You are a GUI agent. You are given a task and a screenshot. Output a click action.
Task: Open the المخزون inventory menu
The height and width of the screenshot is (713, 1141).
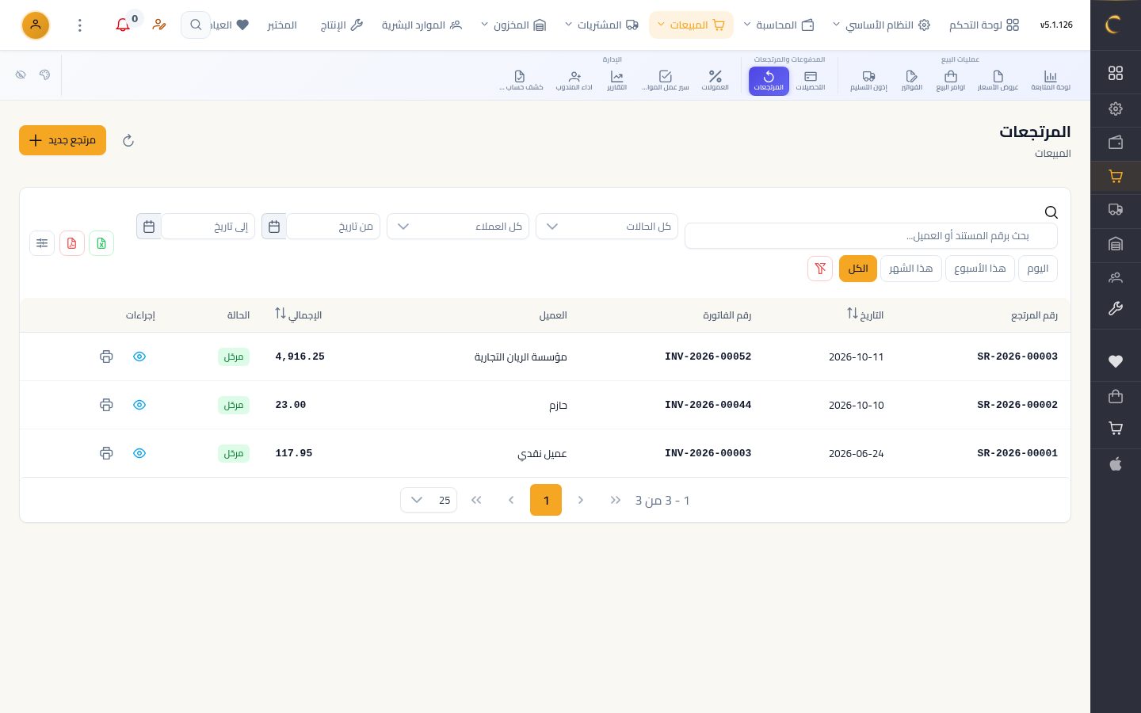tap(513, 25)
